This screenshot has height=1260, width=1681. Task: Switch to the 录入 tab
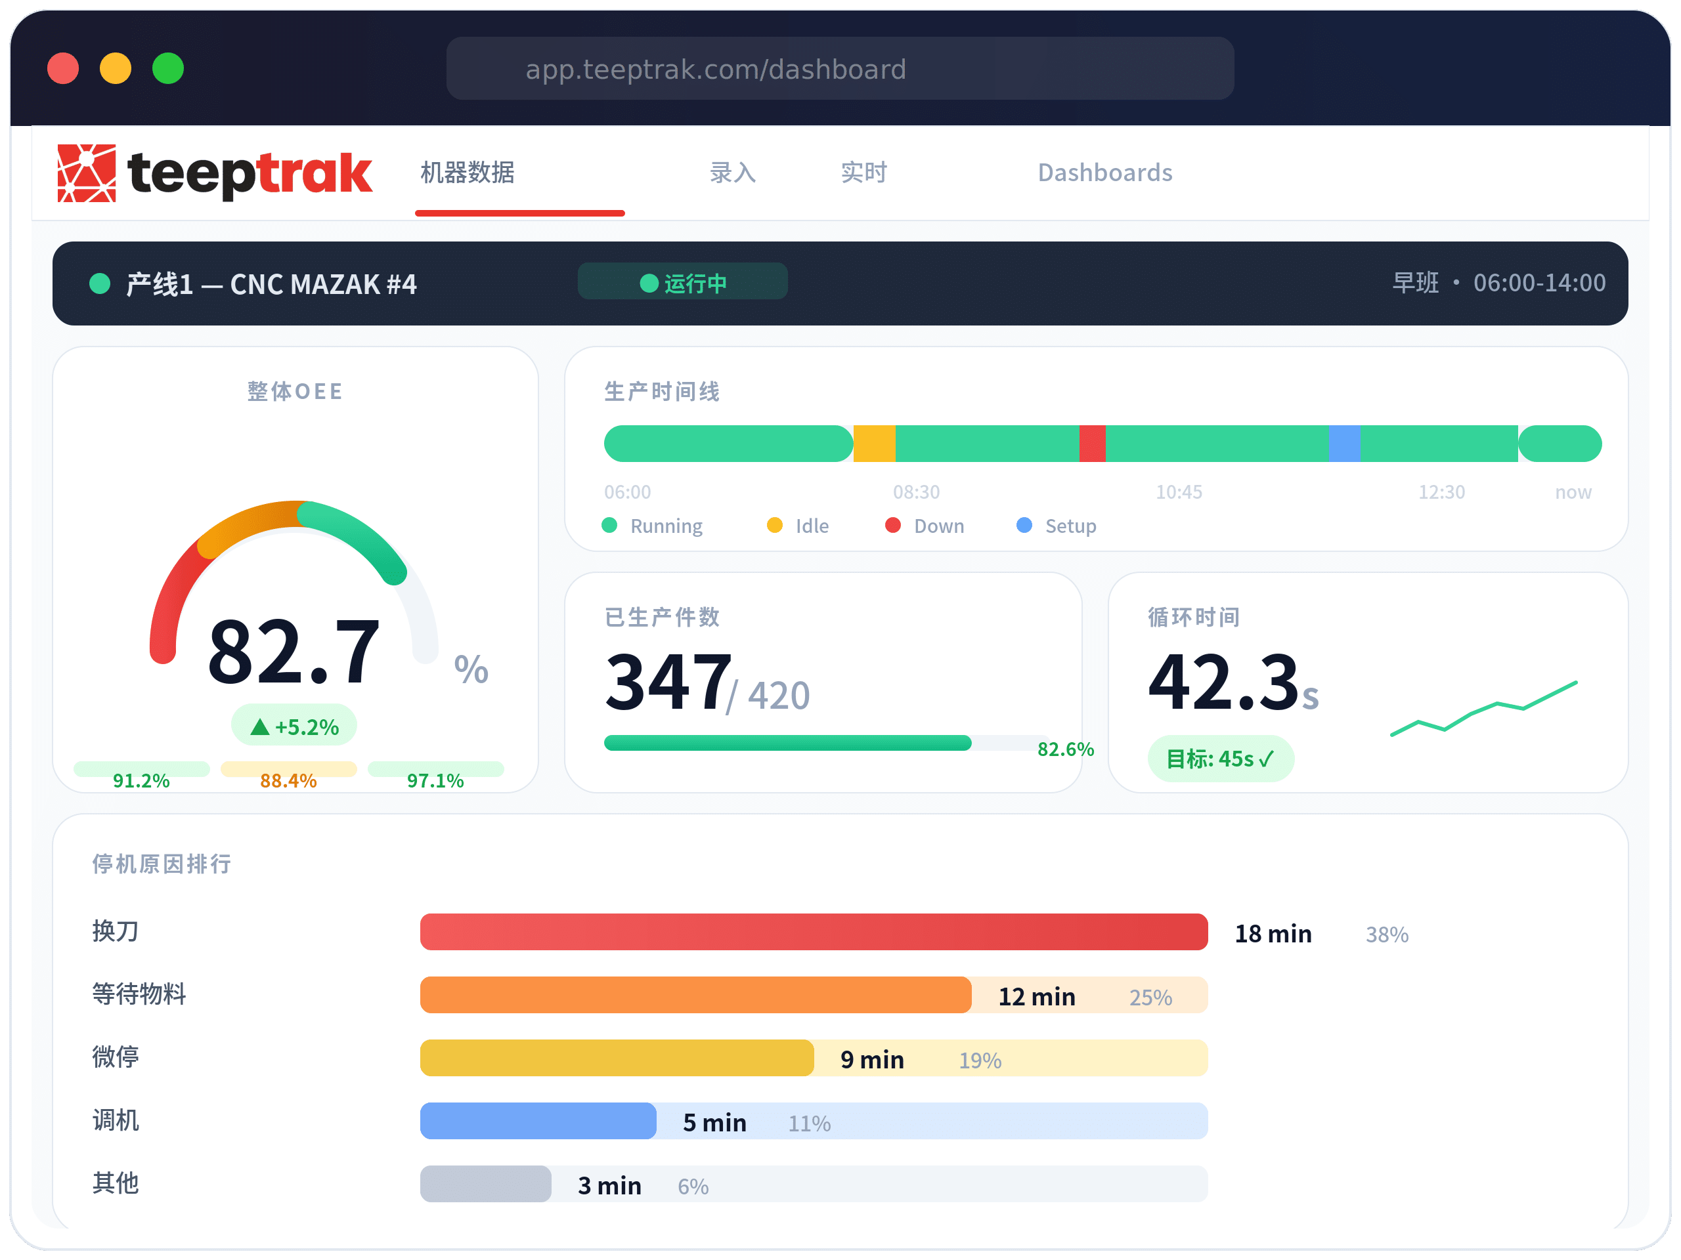(x=733, y=173)
